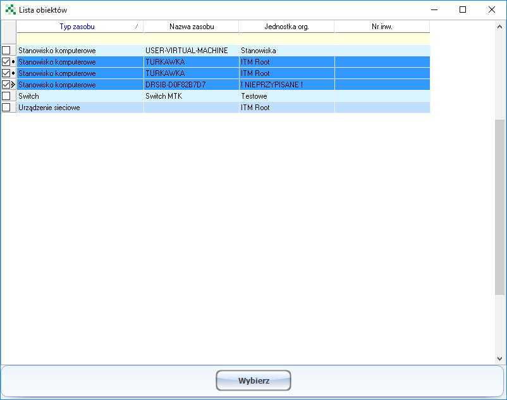Click the Wybierz button
The width and height of the screenshot is (507, 400).
pos(253,380)
